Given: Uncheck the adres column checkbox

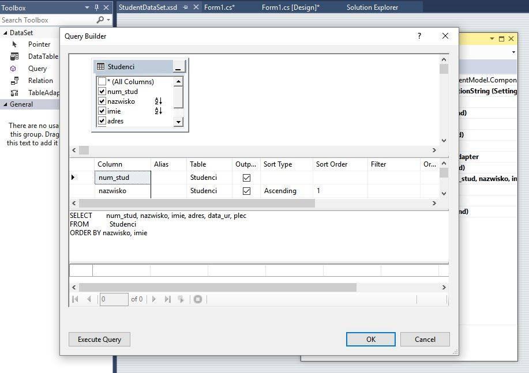Looking at the screenshot, I should coord(102,120).
